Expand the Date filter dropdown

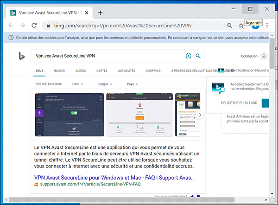pos(77,84)
